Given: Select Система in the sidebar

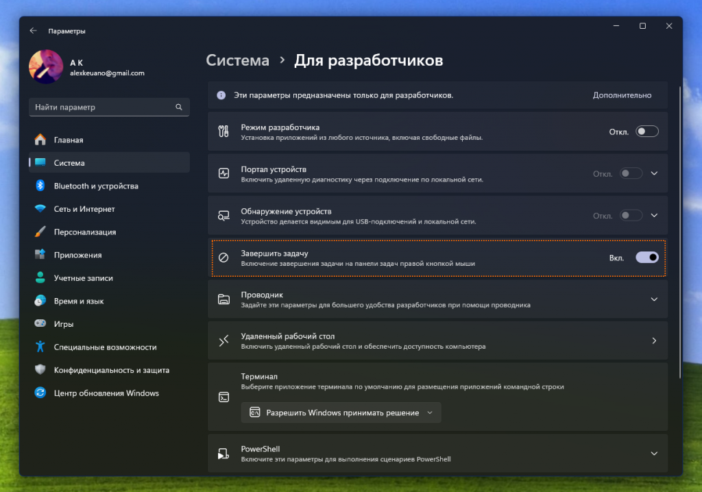Looking at the screenshot, I should click(x=109, y=162).
